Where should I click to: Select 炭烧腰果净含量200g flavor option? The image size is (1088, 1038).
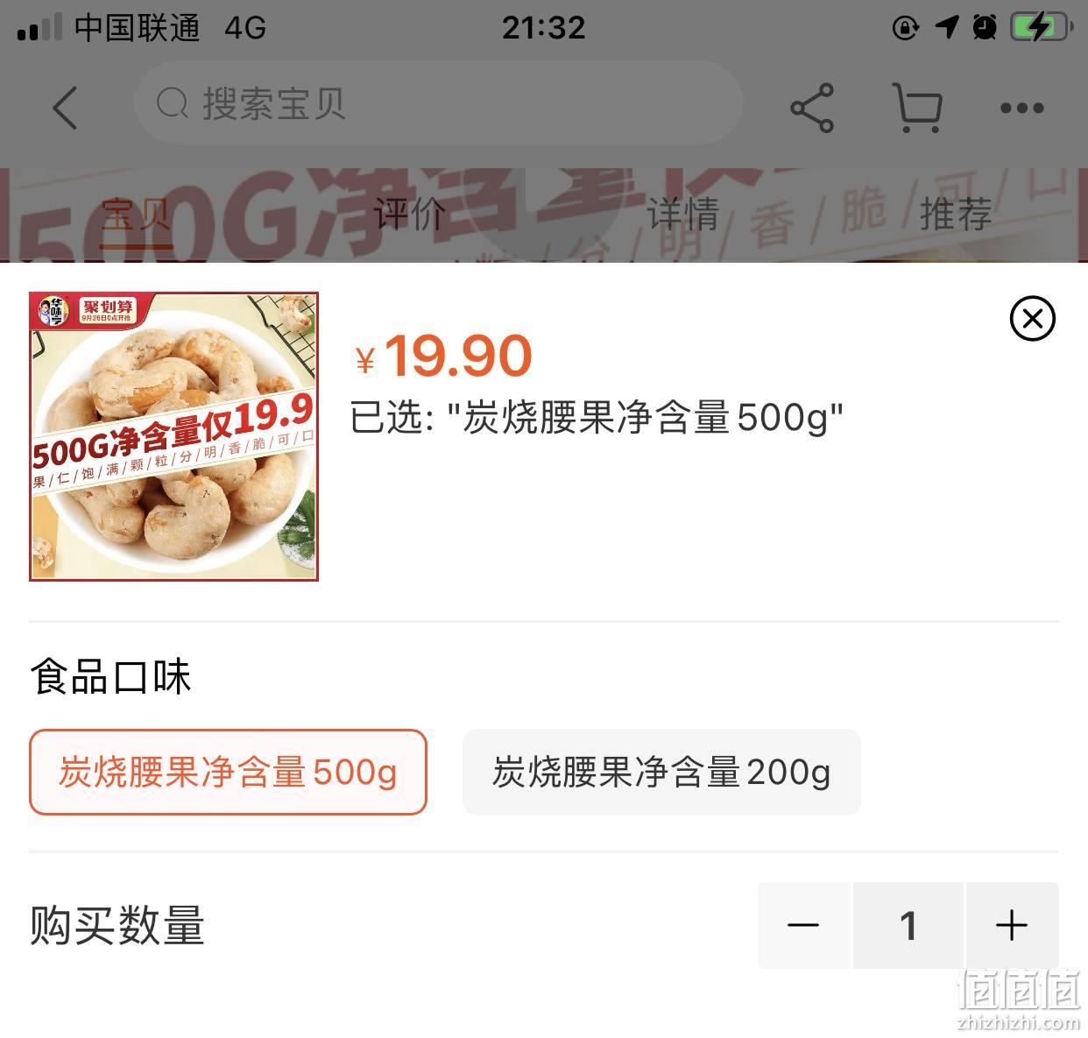click(661, 773)
